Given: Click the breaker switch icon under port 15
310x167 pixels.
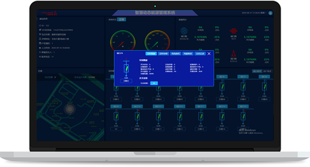Looking at the screenshot, I should point(243,116).
